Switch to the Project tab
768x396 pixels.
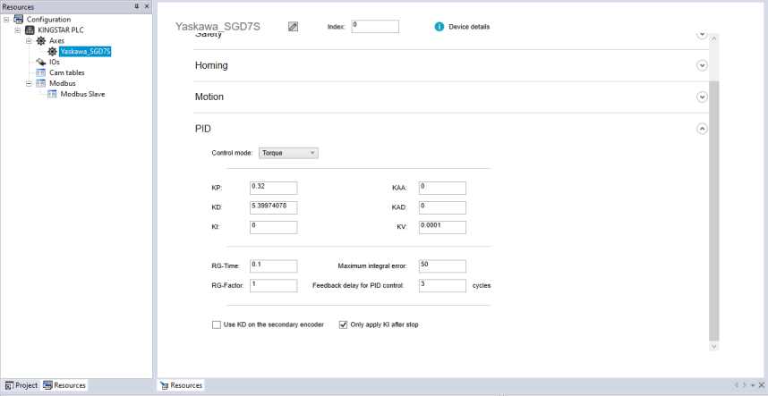tap(21, 385)
